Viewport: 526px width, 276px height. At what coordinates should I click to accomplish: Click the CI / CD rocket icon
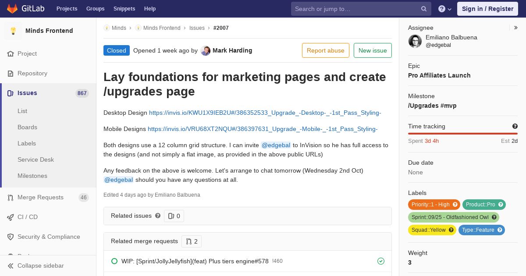[11, 217]
